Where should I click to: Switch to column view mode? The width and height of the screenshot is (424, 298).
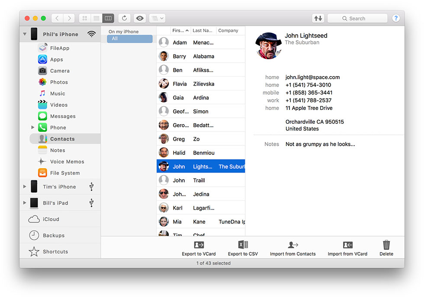pyautogui.click(x=108, y=18)
